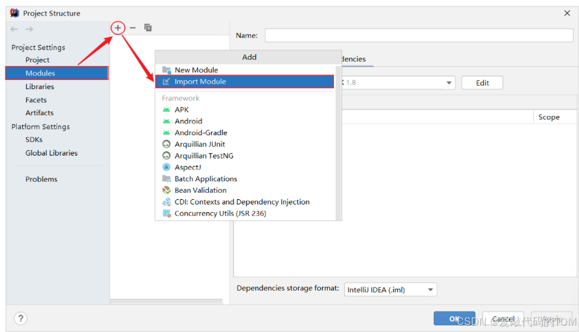Select AspectJ framework entry
The height and width of the screenshot is (332, 579).
click(x=245, y=167)
